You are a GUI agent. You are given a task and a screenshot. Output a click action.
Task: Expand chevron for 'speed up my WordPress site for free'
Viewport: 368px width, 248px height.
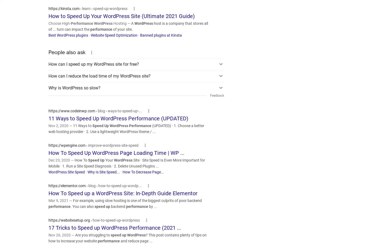click(x=221, y=64)
